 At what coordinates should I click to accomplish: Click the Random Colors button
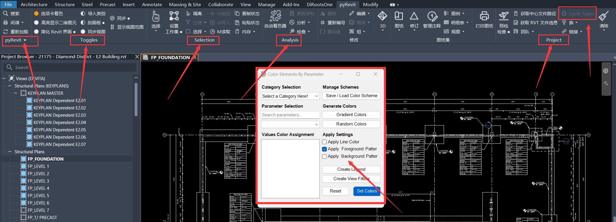click(x=351, y=124)
